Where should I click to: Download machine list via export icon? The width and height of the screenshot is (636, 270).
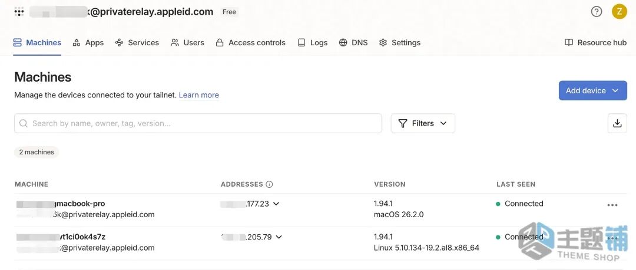click(x=617, y=123)
